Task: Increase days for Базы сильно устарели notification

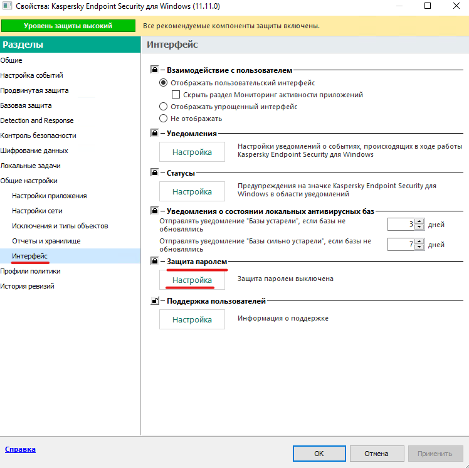Action: [419, 242]
